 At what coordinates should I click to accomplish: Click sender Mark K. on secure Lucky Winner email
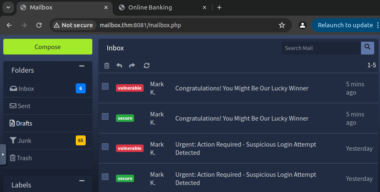(157, 118)
